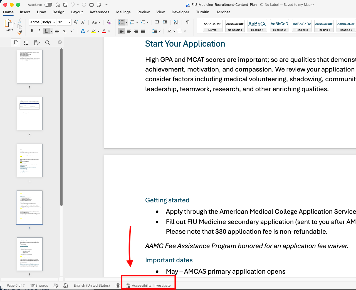Open track changes status bar icon
Image resolution: width=356 pixels, height=290 pixels.
tap(56, 286)
